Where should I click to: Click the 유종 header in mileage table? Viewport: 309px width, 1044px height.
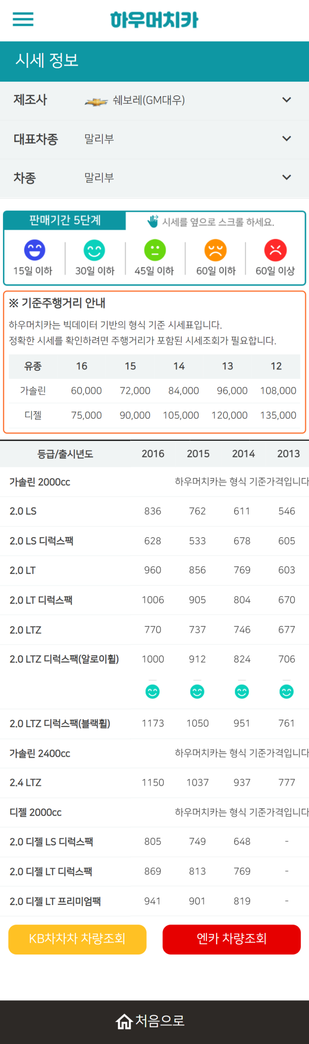(33, 366)
